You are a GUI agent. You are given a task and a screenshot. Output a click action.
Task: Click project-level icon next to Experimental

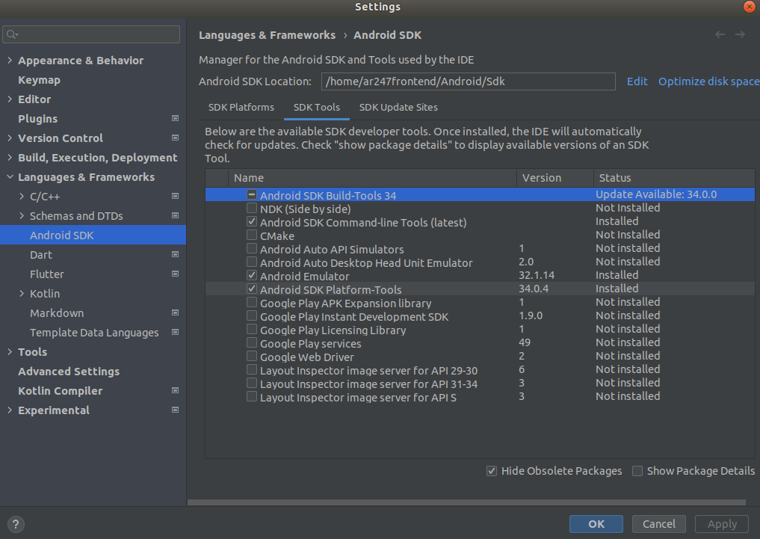tap(176, 410)
